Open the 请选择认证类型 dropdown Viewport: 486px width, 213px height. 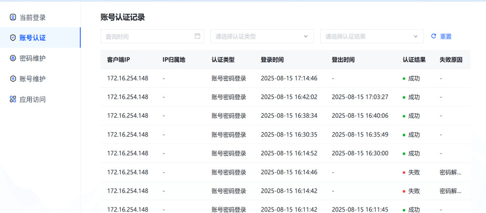[x=261, y=36]
